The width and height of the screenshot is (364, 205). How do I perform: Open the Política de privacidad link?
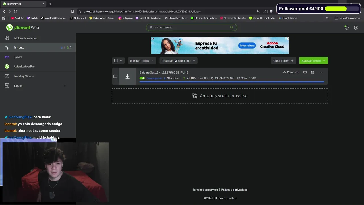(x=234, y=190)
